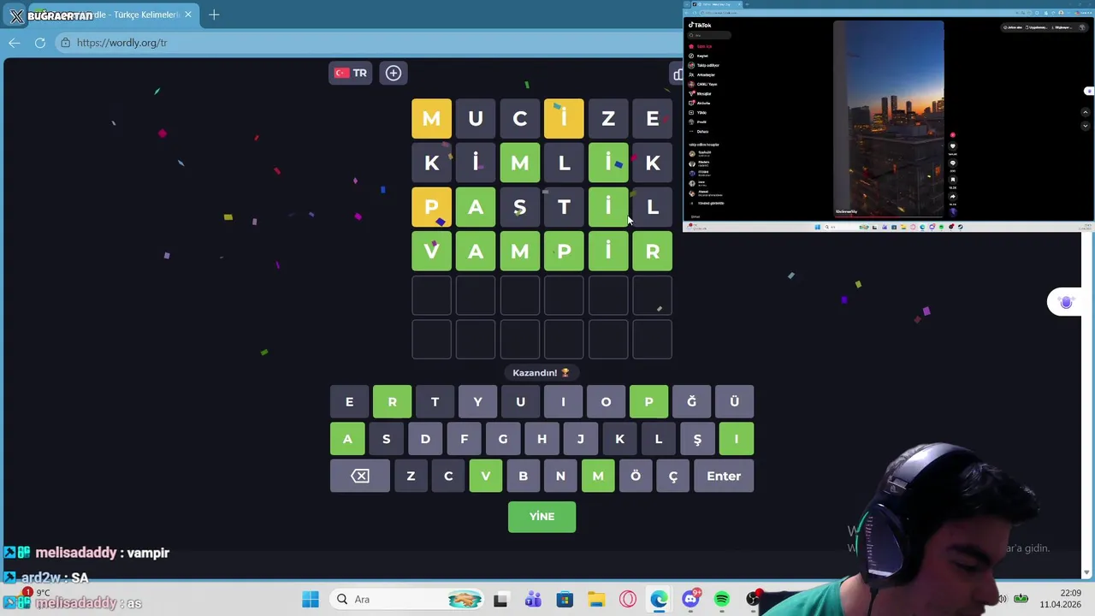This screenshot has width=1095, height=616.
Task: Open Opera browser from the taskbar
Action: pyautogui.click(x=628, y=599)
